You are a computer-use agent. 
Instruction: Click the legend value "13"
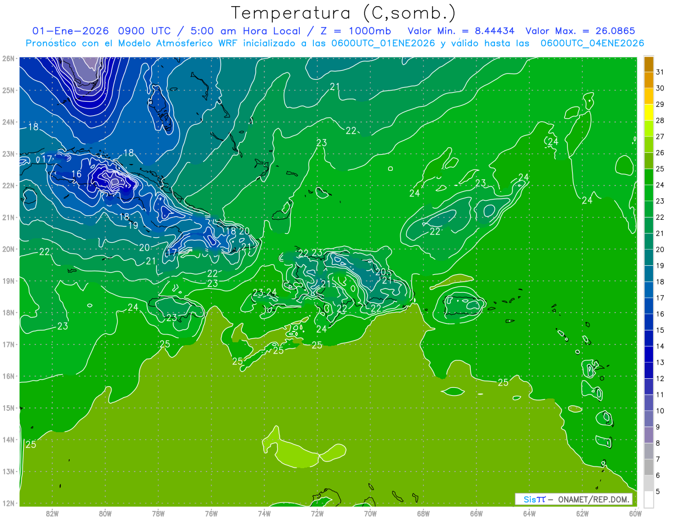click(660, 363)
